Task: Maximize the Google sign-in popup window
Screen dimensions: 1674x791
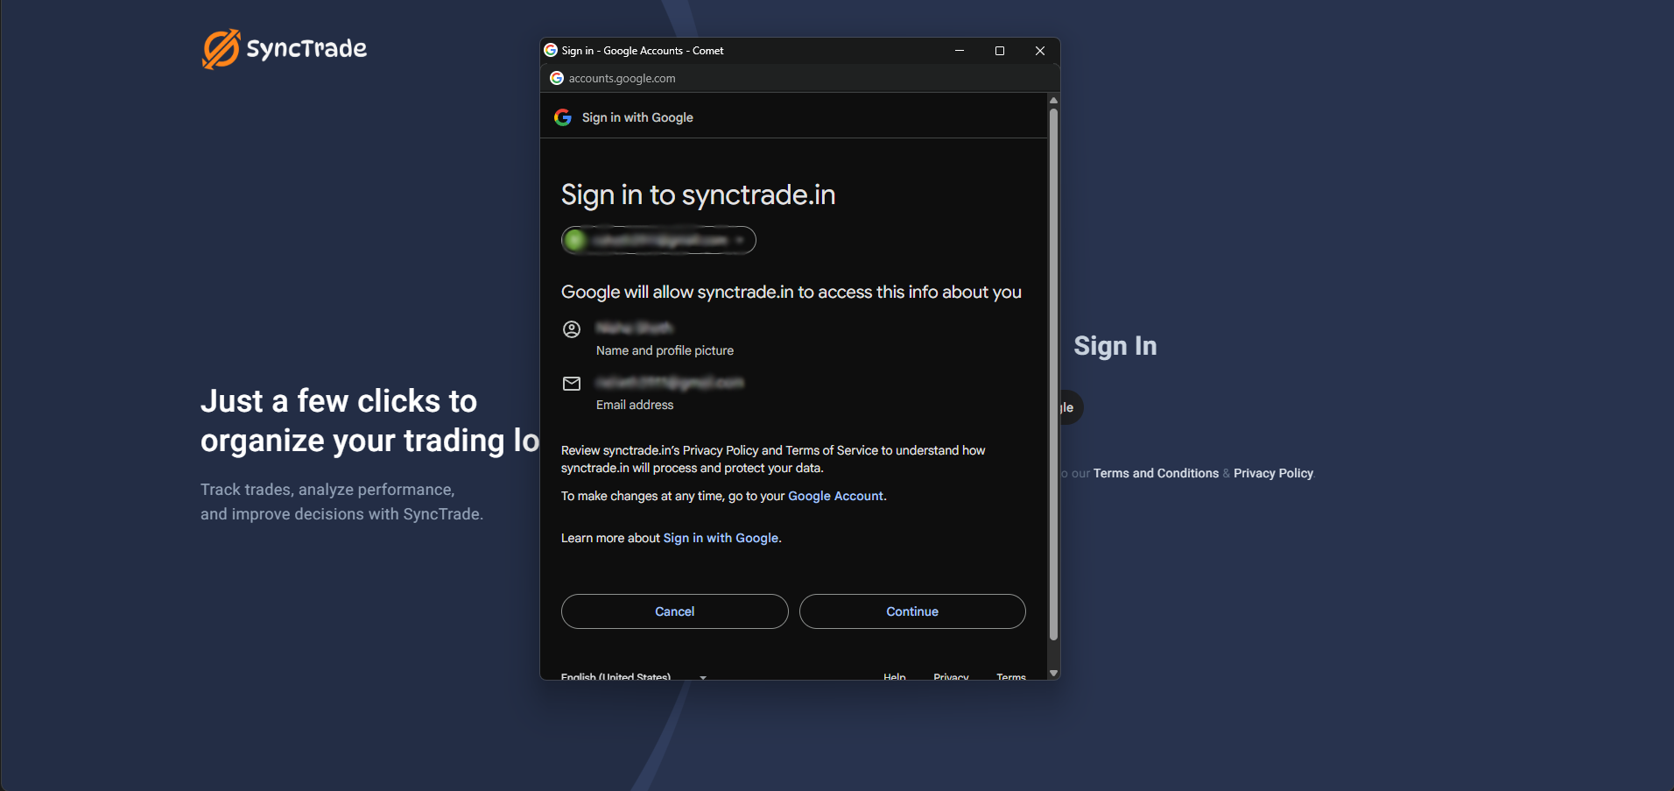Action: click(1000, 51)
